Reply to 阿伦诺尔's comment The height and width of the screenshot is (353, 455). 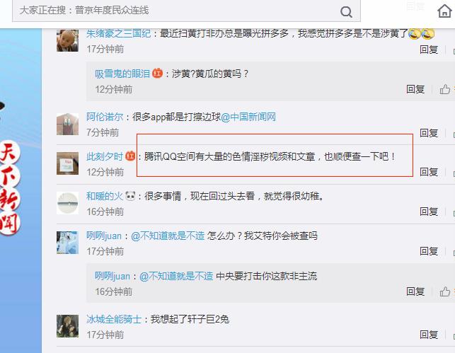point(429,133)
